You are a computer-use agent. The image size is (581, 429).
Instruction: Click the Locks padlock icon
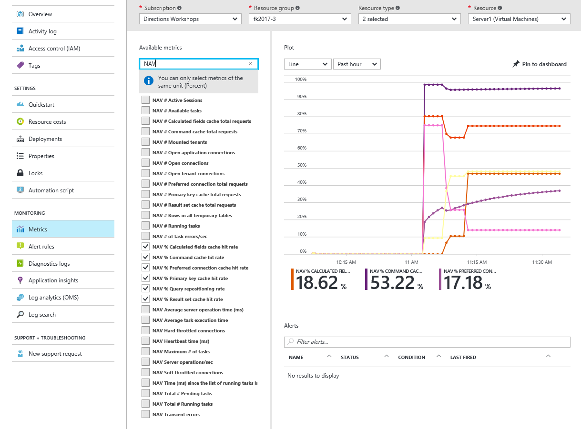tap(20, 173)
